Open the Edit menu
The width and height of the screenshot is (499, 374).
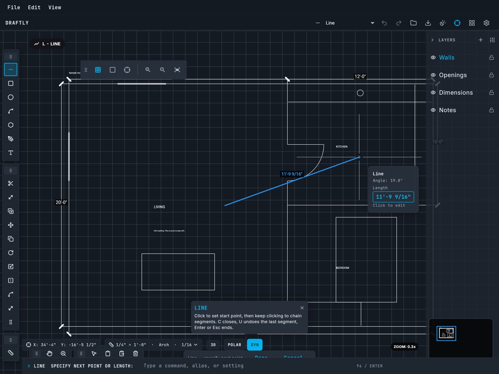[34, 7]
